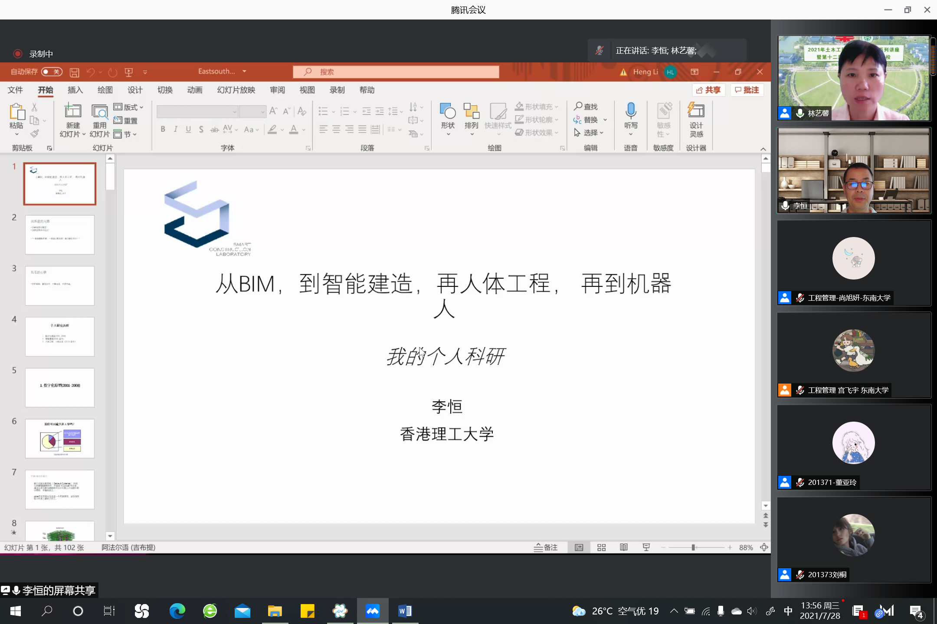Toggle the AutoSave (自动保存) switch
The width and height of the screenshot is (937, 624).
[52, 71]
